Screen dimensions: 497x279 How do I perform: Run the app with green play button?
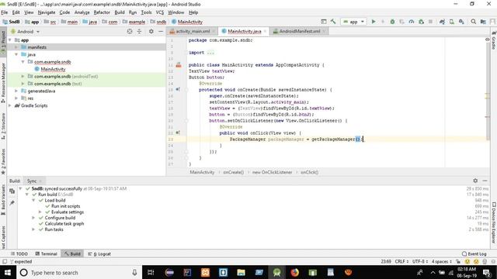pyautogui.click(x=374, y=22)
